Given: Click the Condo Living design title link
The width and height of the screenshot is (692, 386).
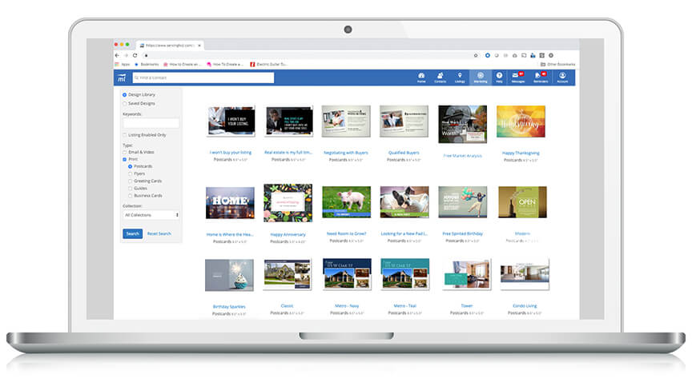Looking at the screenshot, I should click(525, 305).
